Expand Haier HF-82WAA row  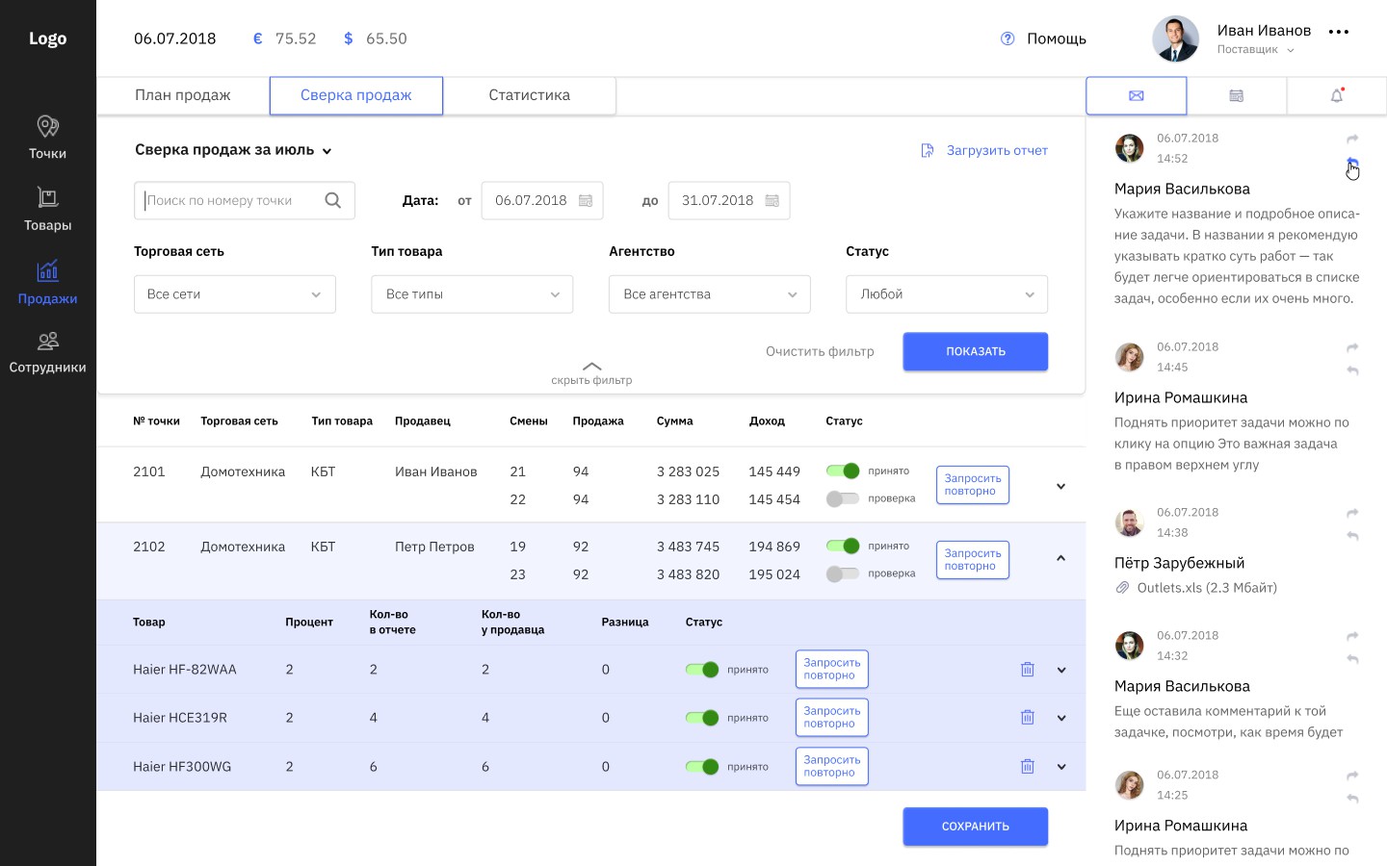pos(1061,670)
